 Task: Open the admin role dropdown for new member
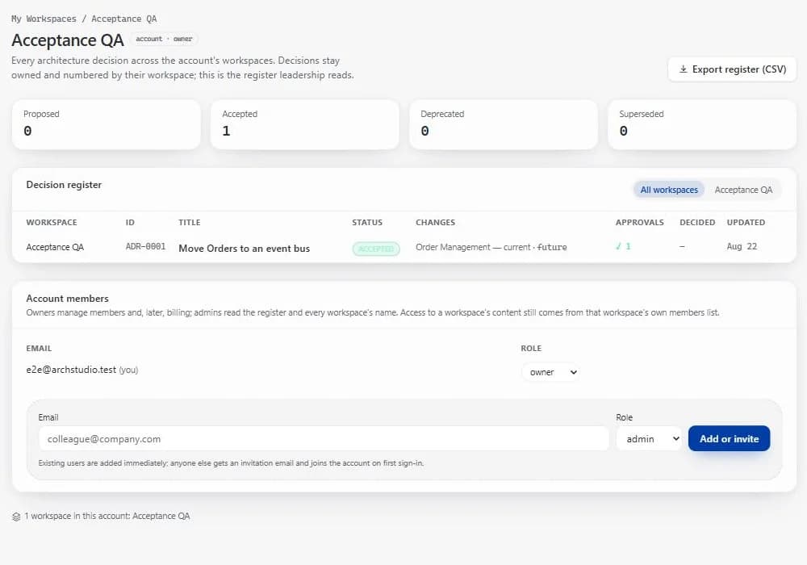[x=649, y=439]
